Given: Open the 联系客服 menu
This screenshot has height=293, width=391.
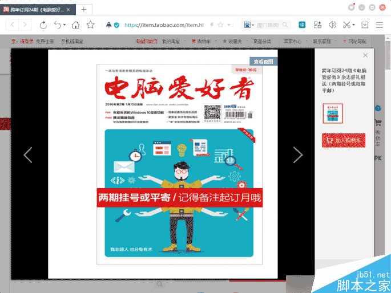Looking at the screenshot, I should (322, 41).
